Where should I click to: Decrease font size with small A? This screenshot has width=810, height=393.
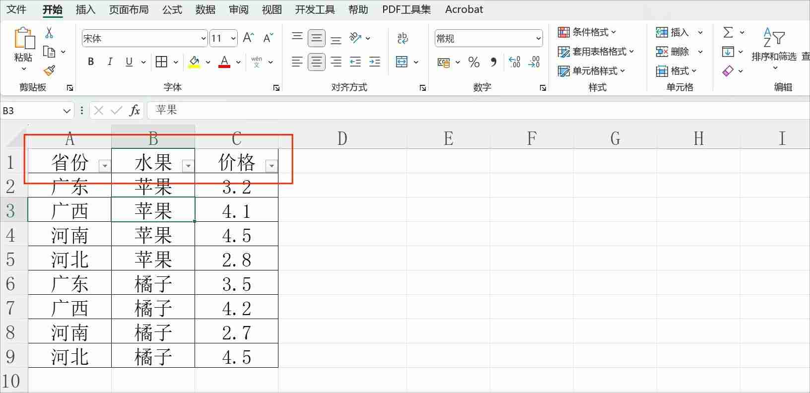268,38
